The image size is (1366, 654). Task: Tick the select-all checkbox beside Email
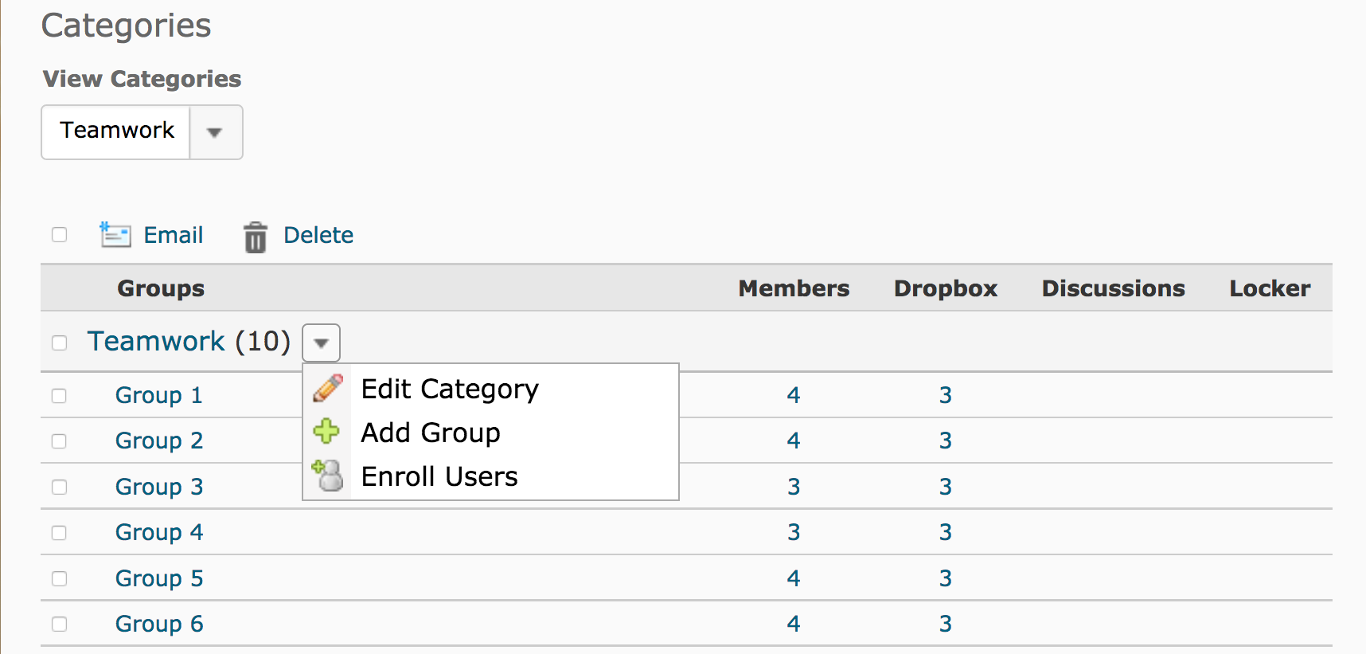point(59,235)
